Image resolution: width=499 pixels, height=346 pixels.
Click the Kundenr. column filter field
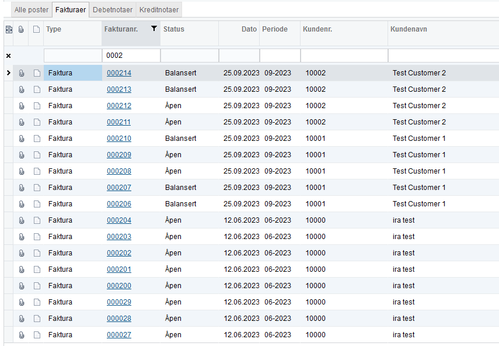click(344, 56)
